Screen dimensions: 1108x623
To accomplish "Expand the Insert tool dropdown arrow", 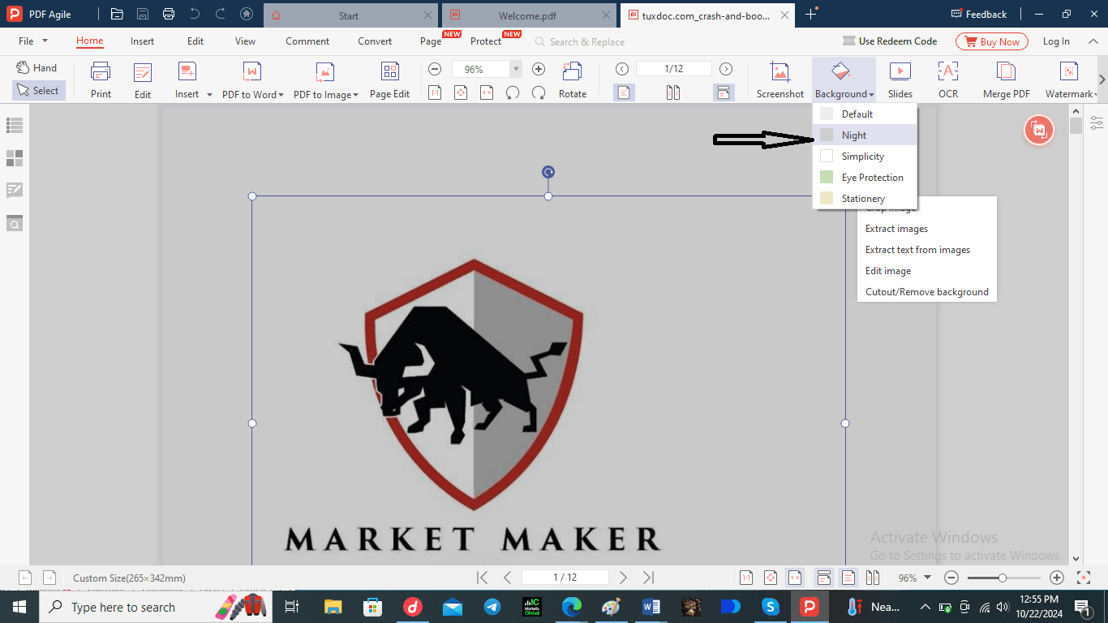I will 209,95.
